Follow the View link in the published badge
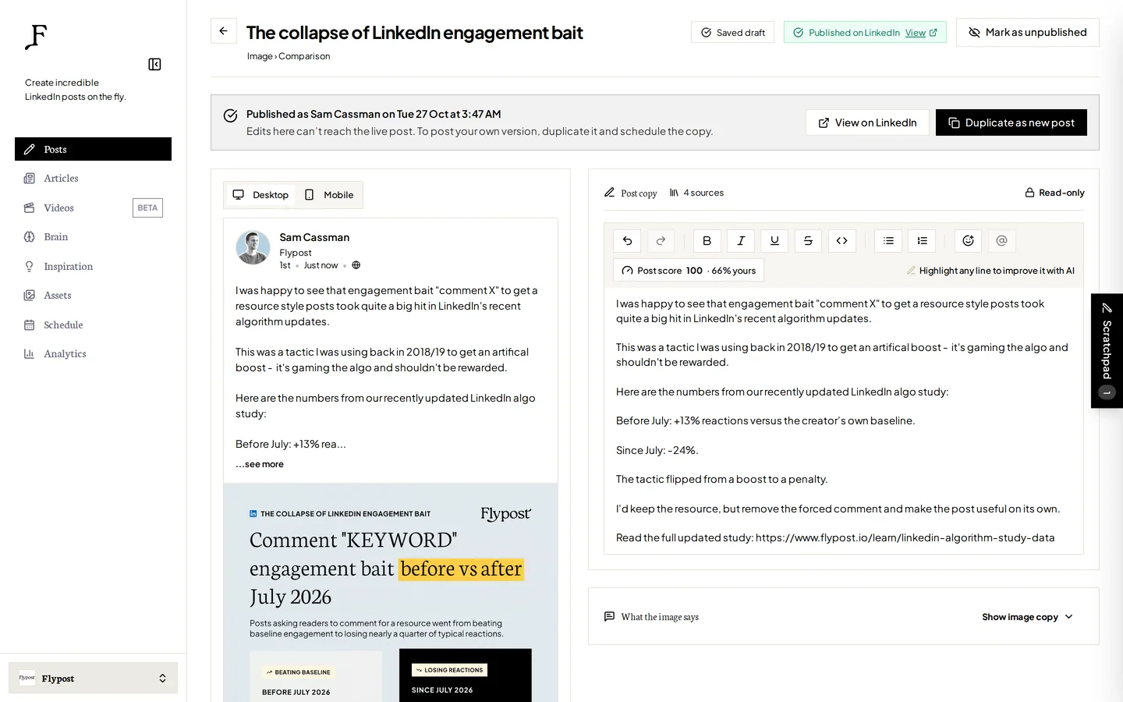1123x702 pixels. [x=920, y=33]
